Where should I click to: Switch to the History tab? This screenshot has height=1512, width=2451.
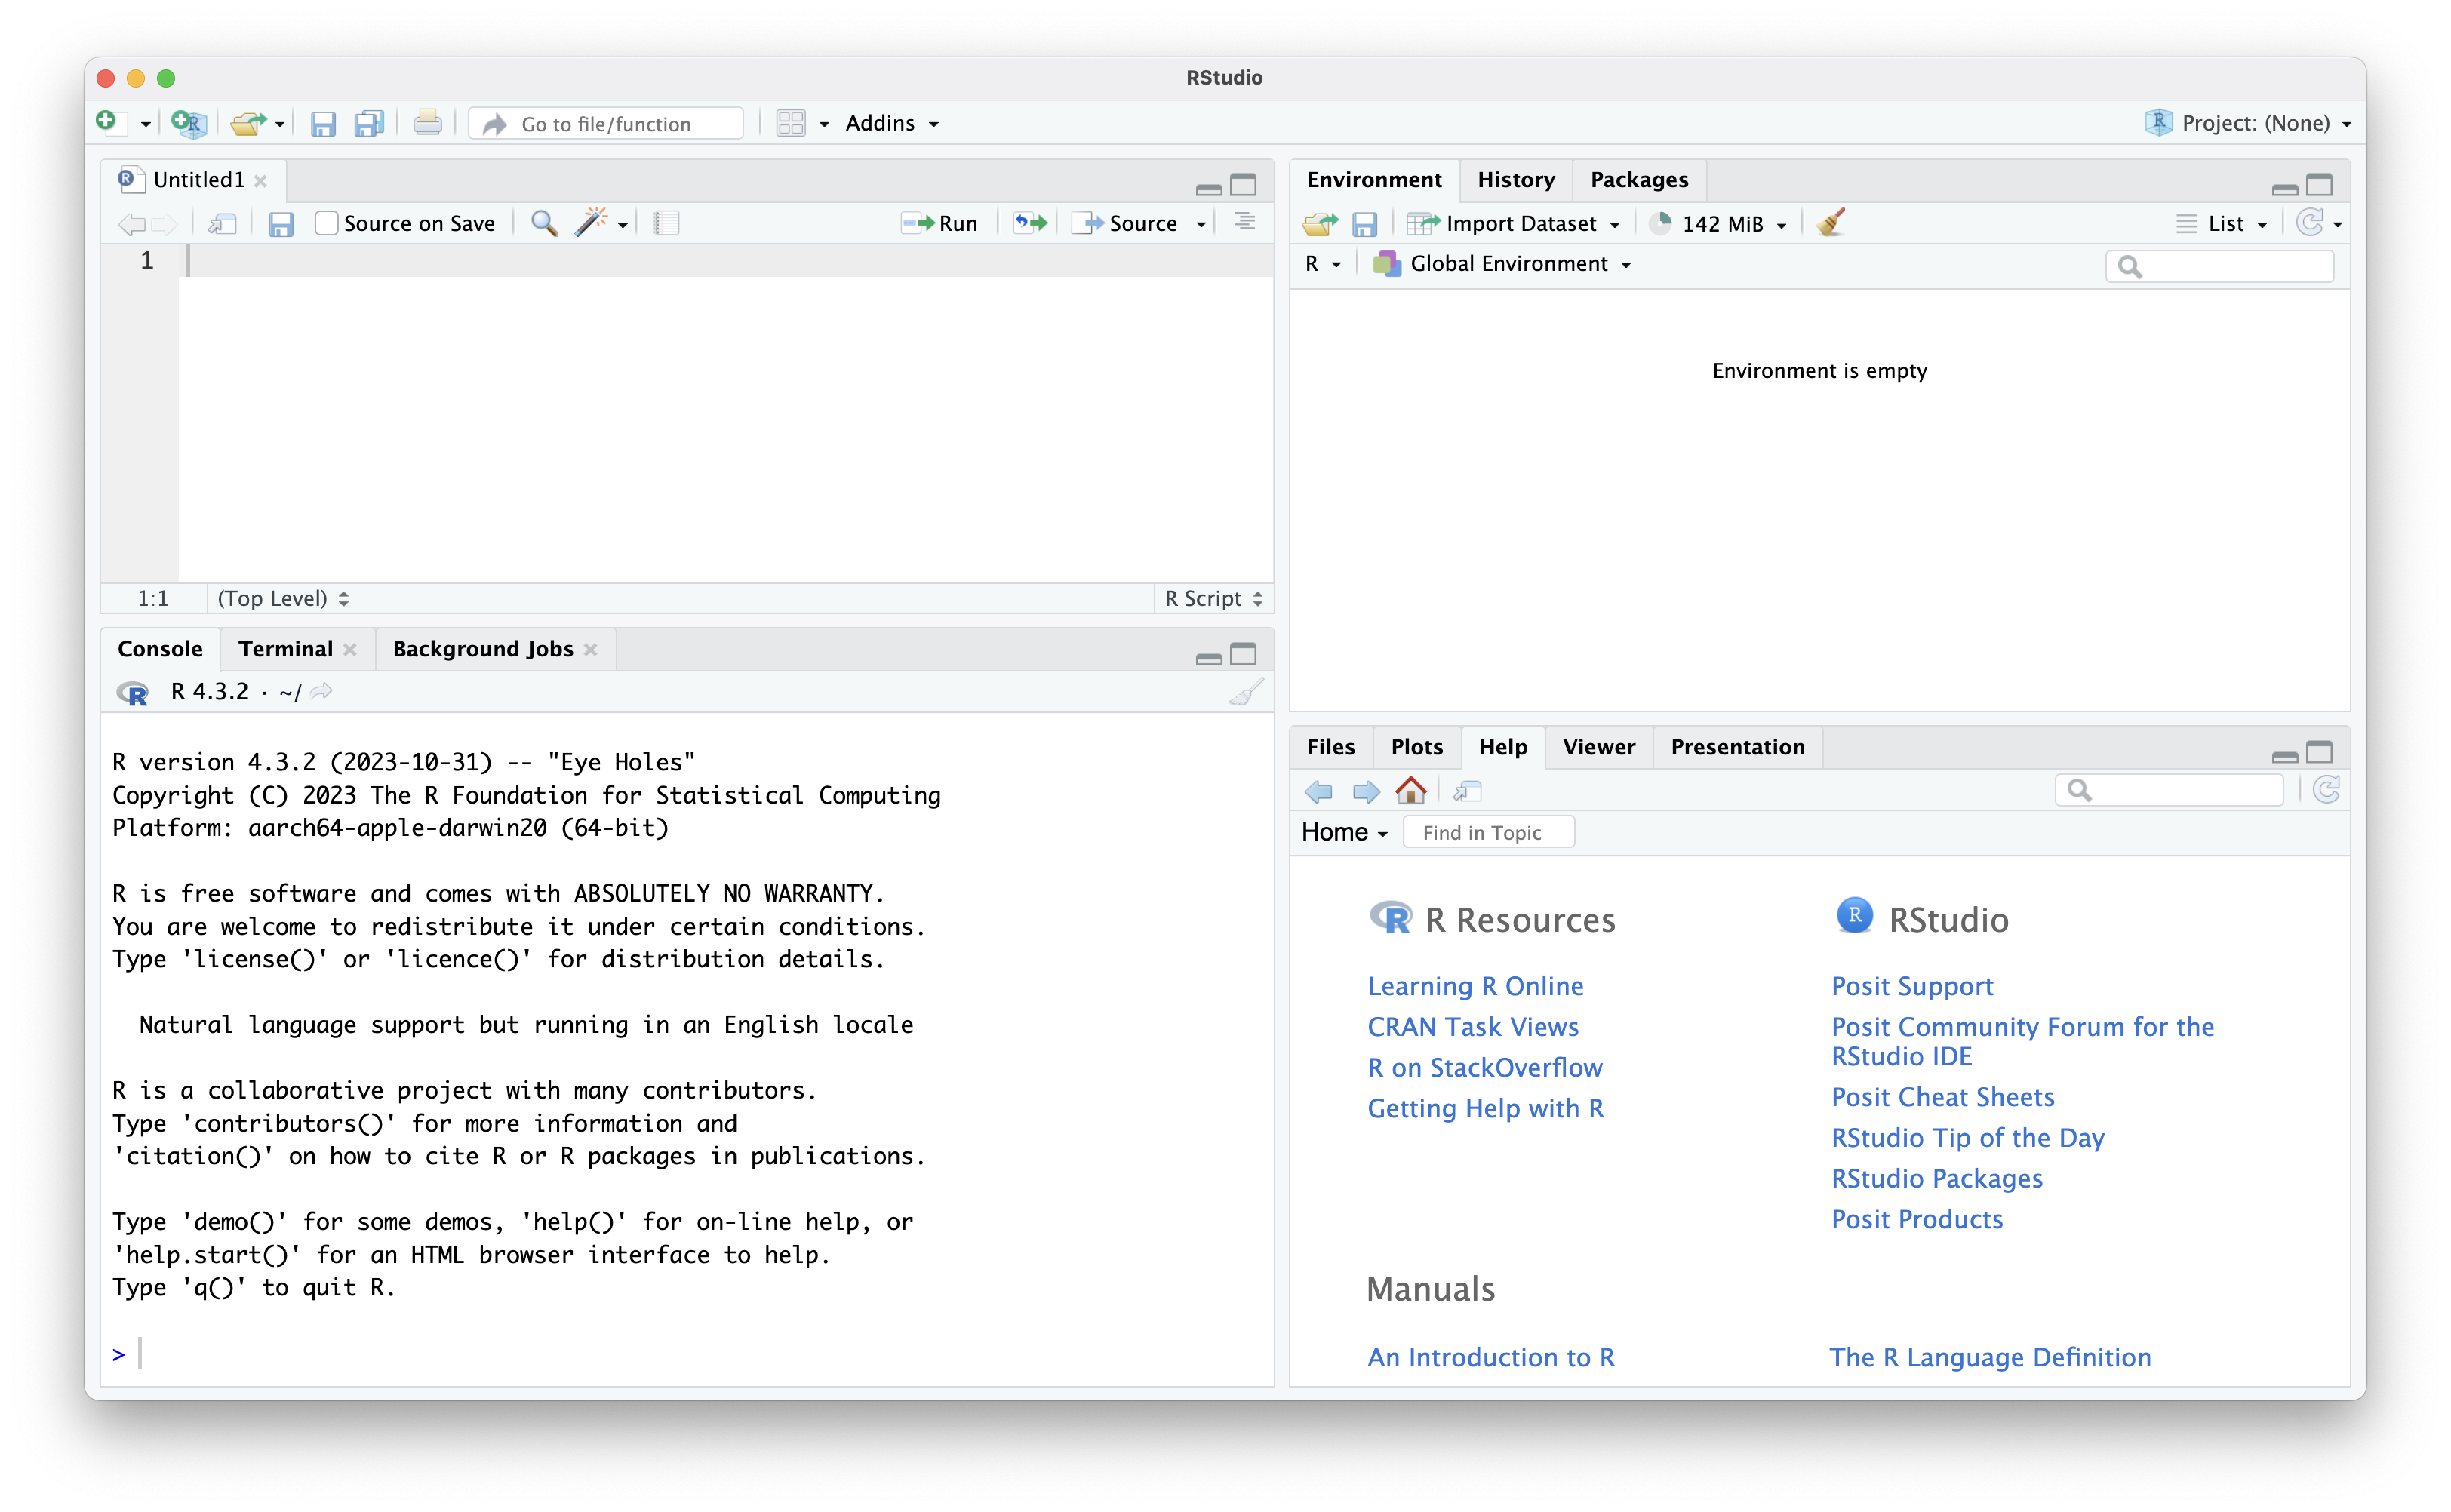pyautogui.click(x=1515, y=180)
